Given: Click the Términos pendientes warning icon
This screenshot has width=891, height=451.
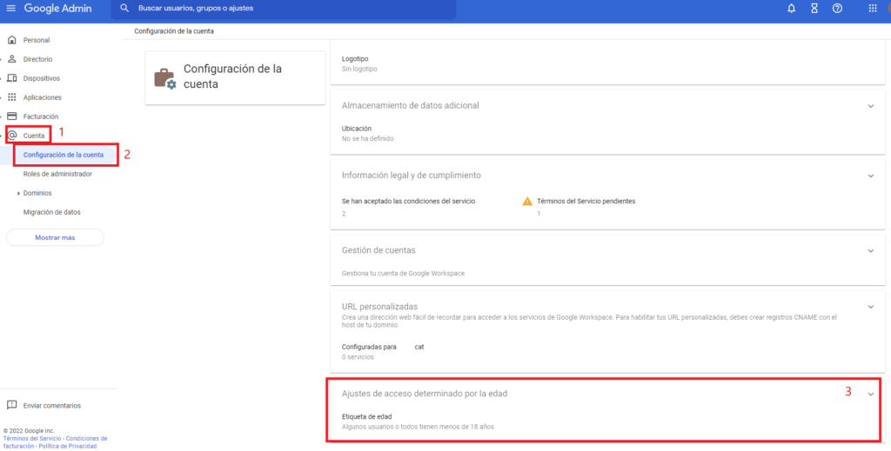Looking at the screenshot, I should pyautogui.click(x=527, y=201).
